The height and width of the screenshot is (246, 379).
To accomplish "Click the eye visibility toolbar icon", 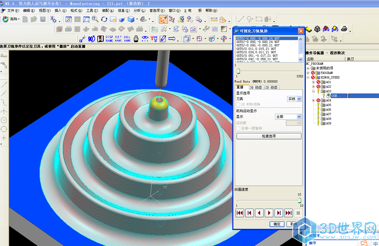I will point(145,39).
